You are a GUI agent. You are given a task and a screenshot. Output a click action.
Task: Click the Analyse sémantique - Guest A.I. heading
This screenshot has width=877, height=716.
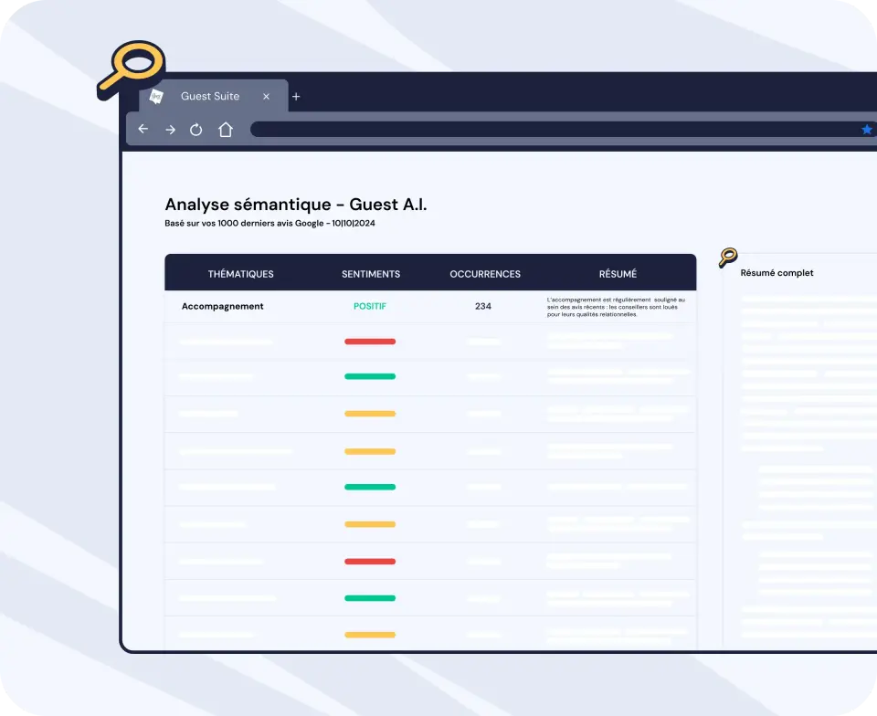coord(295,205)
